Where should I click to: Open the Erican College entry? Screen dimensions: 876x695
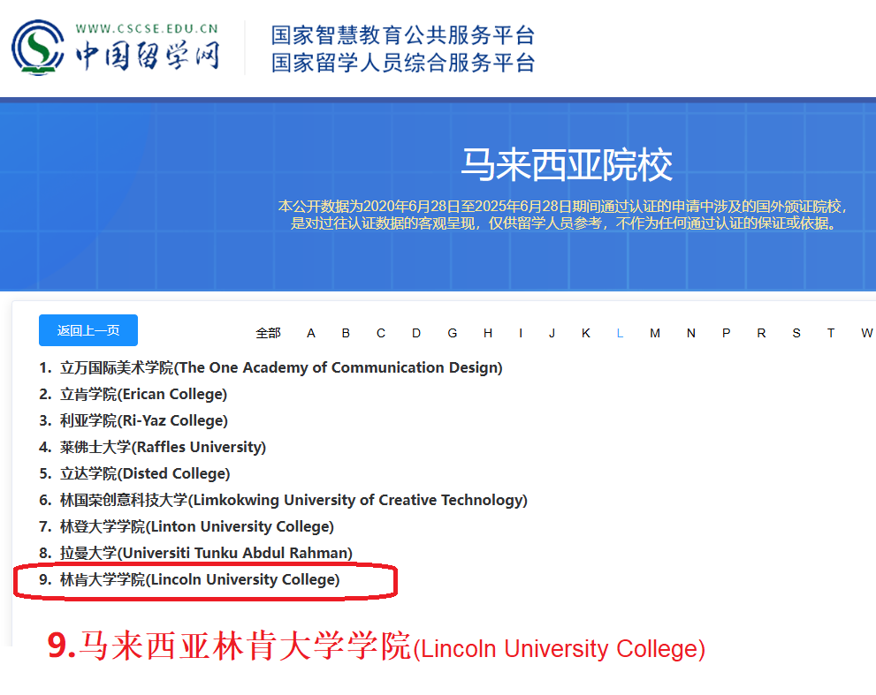pyautogui.click(x=143, y=394)
